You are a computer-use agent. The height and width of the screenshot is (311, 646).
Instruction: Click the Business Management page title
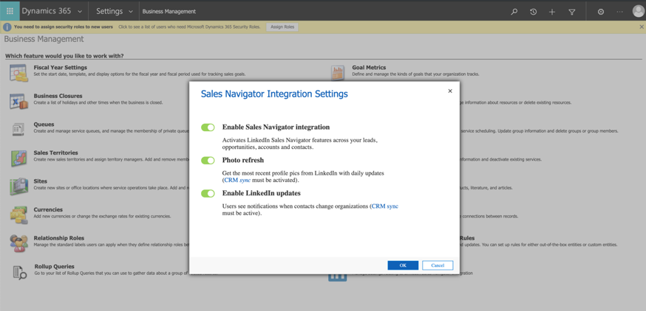(44, 39)
